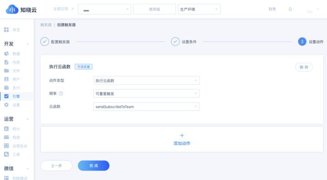Open the 动作类型 dropdown
The image size is (327, 180).
(x=146, y=80)
